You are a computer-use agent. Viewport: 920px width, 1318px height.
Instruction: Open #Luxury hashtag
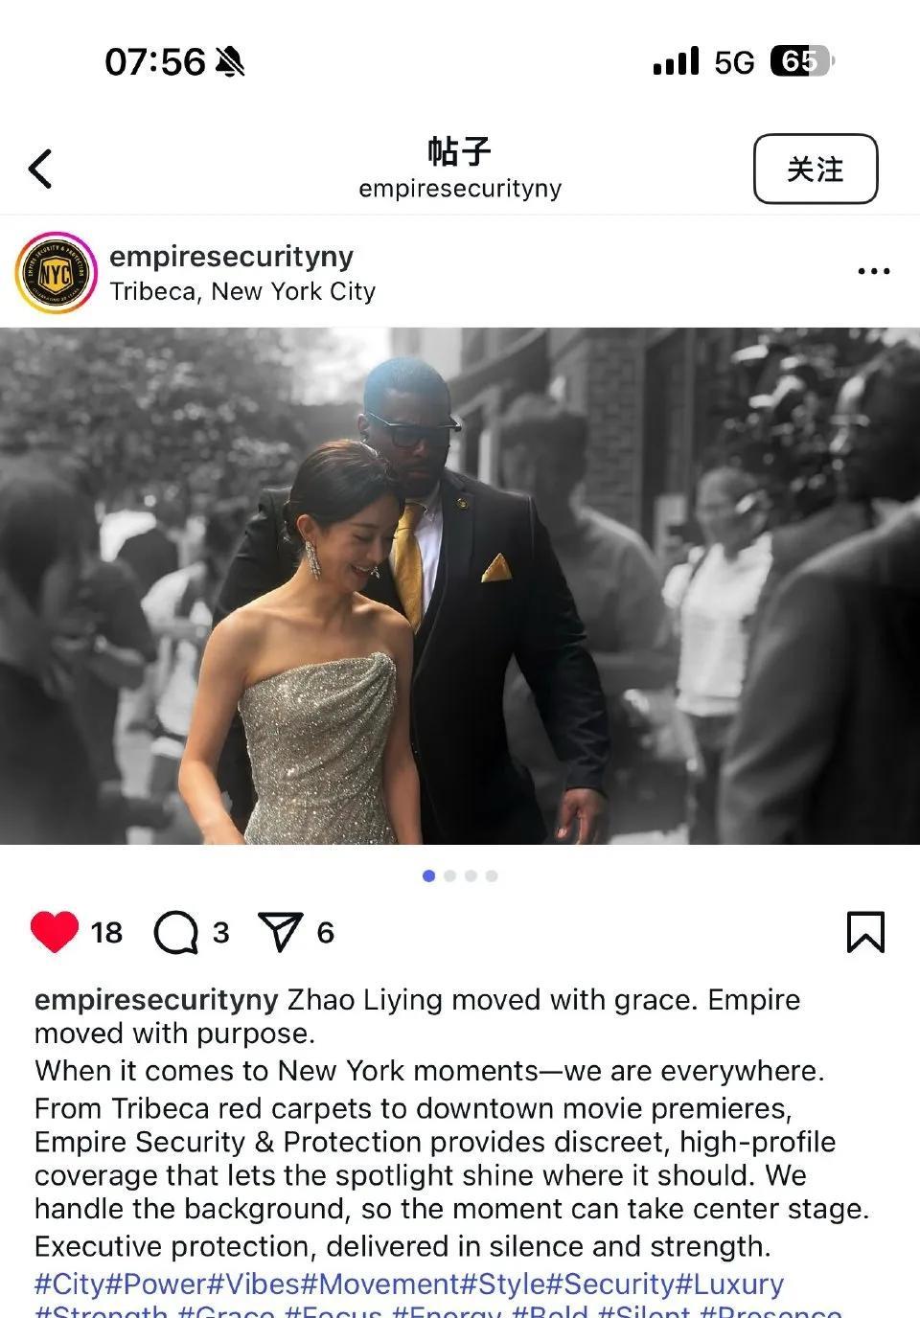coord(730,1284)
